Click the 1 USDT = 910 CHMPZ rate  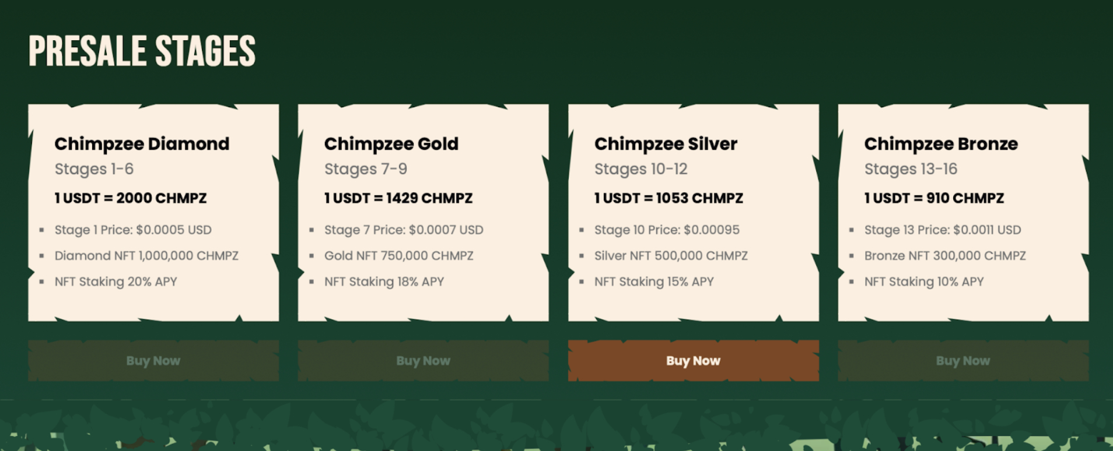(934, 198)
